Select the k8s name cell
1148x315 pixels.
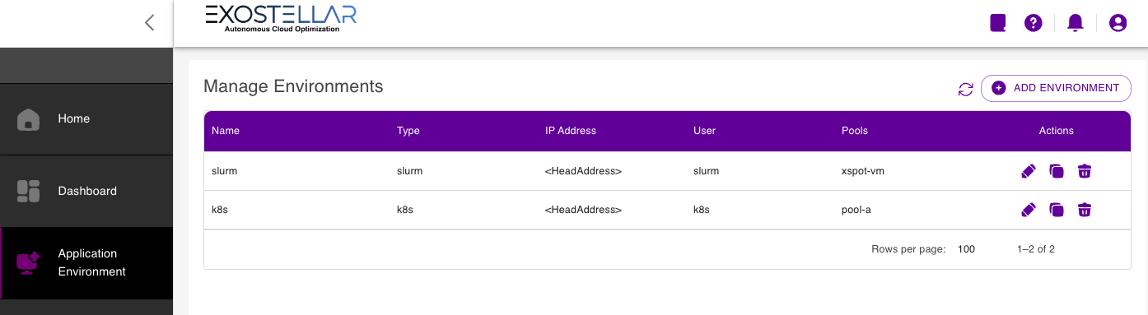pos(220,210)
